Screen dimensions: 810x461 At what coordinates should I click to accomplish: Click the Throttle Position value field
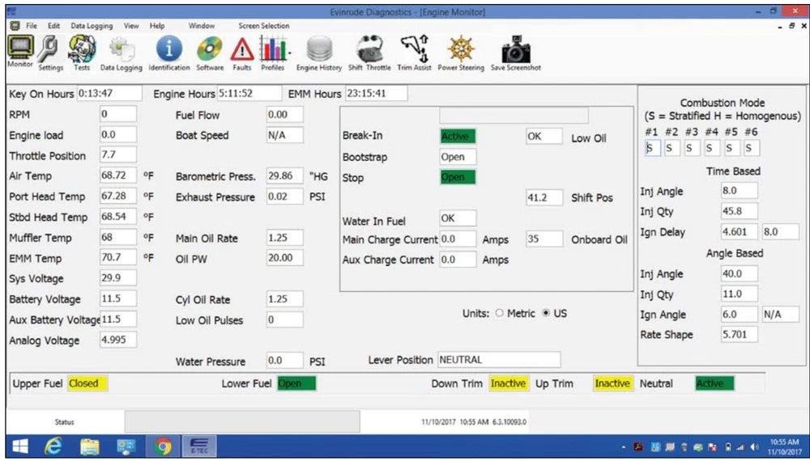118,154
